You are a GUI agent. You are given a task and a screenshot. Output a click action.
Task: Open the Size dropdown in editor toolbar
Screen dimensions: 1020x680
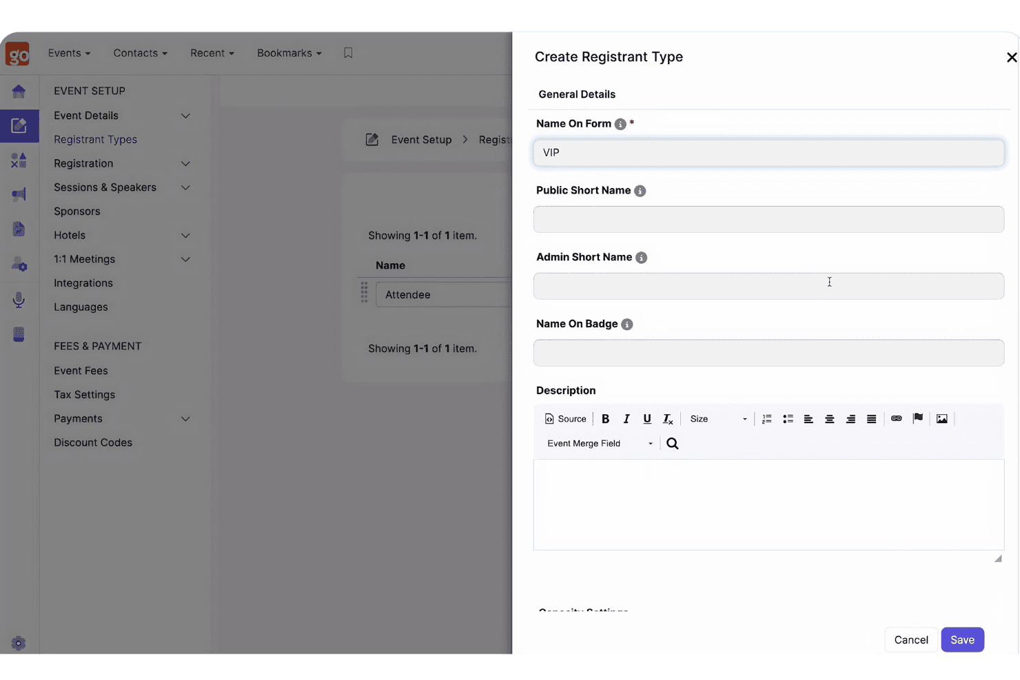pyautogui.click(x=718, y=419)
